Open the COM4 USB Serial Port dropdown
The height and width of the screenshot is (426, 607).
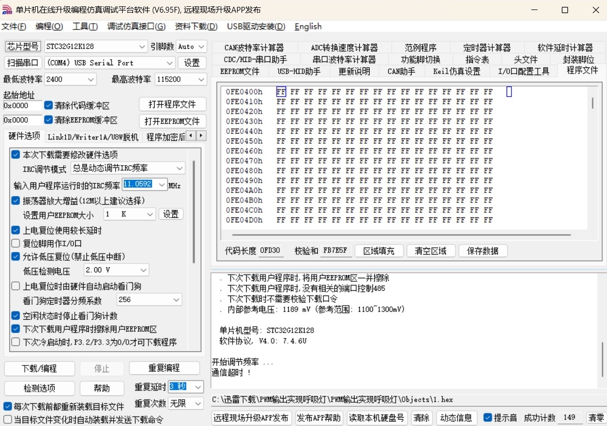(110, 63)
